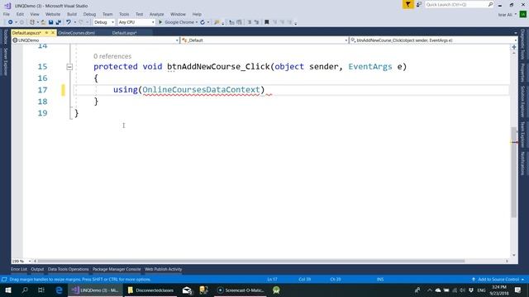Open Windows Start menu
This screenshot has height=297, width=529.
pyautogui.click(x=8, y=290)
